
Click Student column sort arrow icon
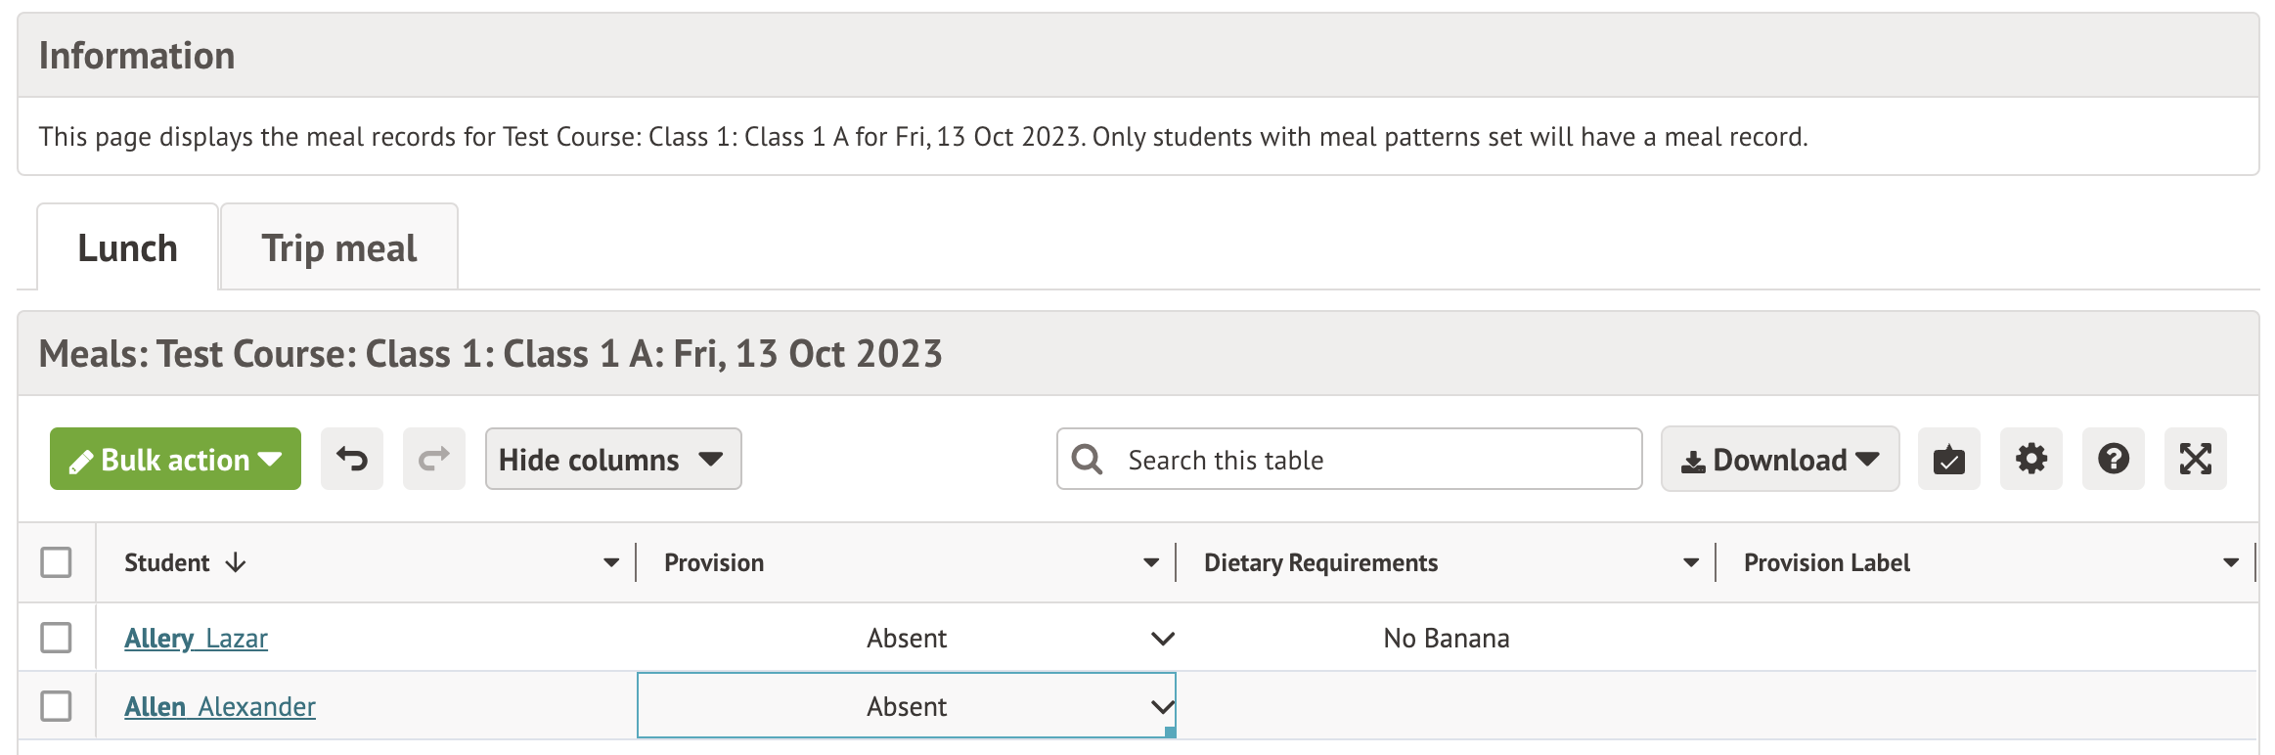point(236,562)
